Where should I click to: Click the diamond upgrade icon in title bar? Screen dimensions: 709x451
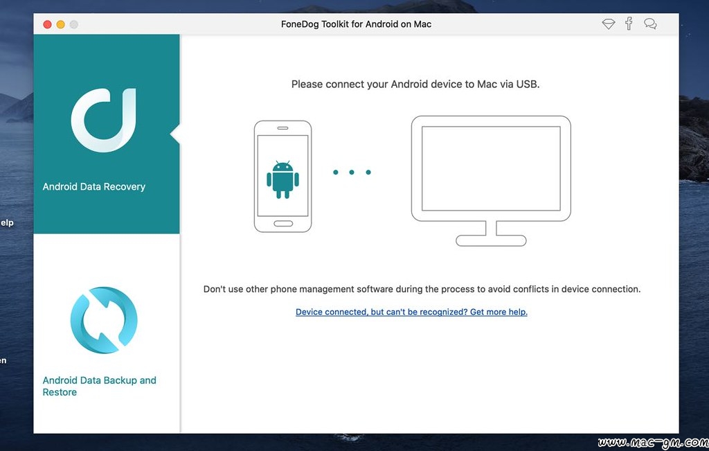608,24
